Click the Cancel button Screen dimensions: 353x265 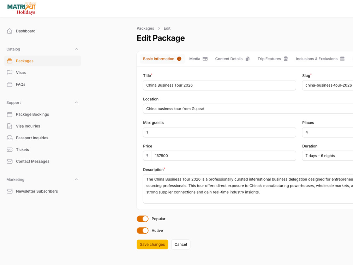181,245
